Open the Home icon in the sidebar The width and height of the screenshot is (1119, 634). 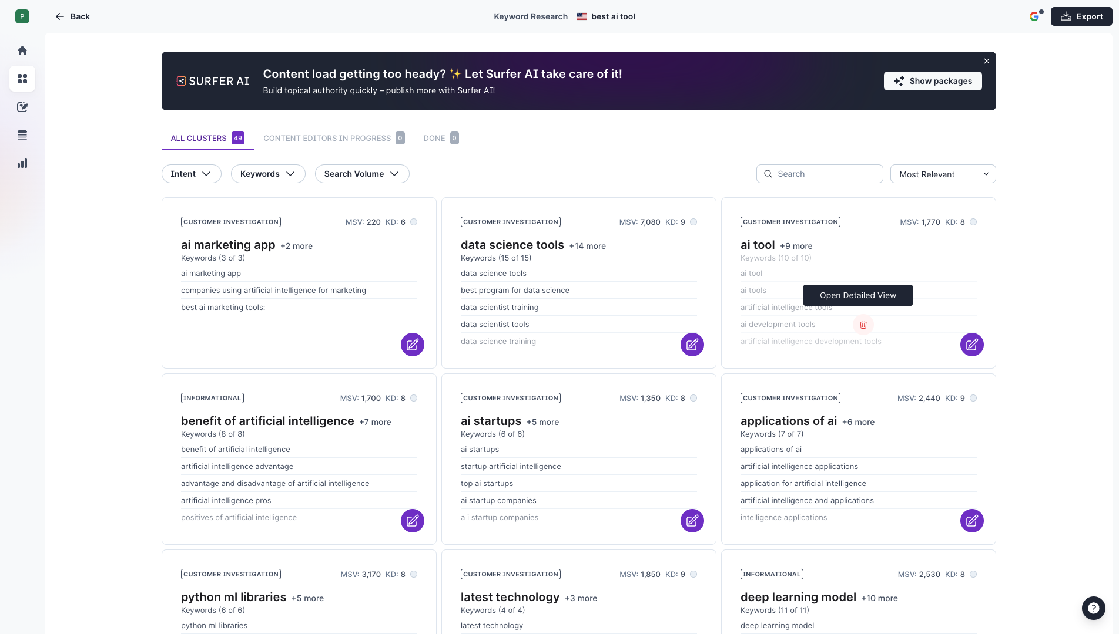pyautogui.click(x=22, y=50)
